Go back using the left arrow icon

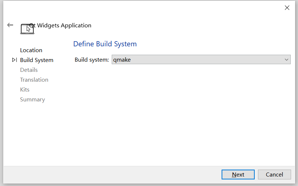[10, 25]
